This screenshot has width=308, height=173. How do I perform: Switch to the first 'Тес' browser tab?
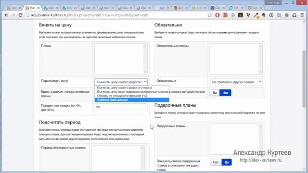(x=13, y=8)
